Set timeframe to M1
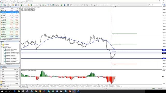166x93 pixels. 98,5
